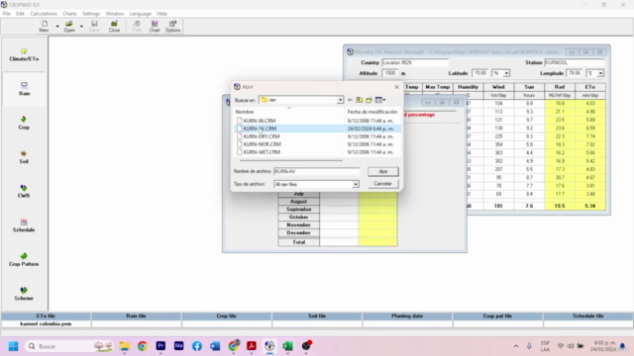
Task: Select the Climate/ETo module icon
Action: [24, 54]
